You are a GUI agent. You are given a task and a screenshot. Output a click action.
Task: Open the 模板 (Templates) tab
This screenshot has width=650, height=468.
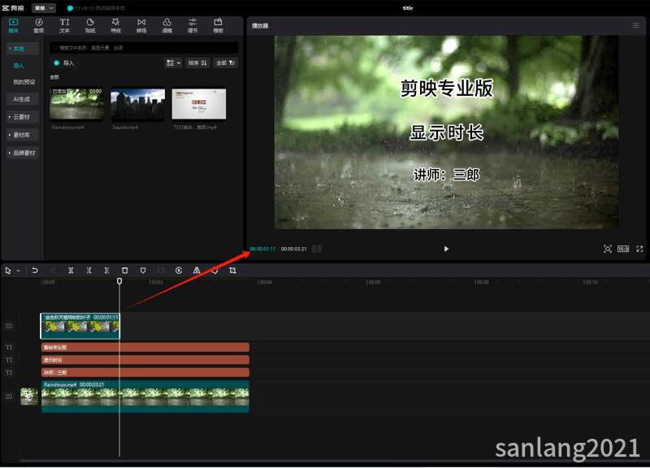[x=218, y=25]
